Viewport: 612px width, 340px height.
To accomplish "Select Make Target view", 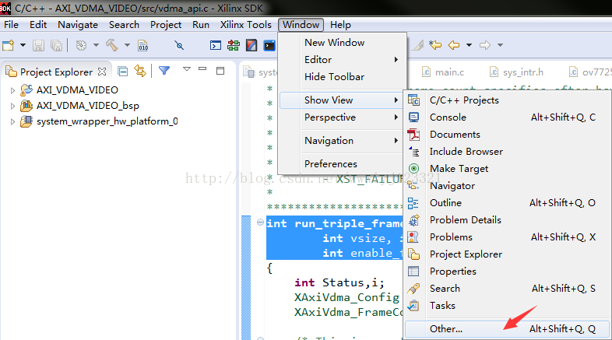I will click(507, 169).
